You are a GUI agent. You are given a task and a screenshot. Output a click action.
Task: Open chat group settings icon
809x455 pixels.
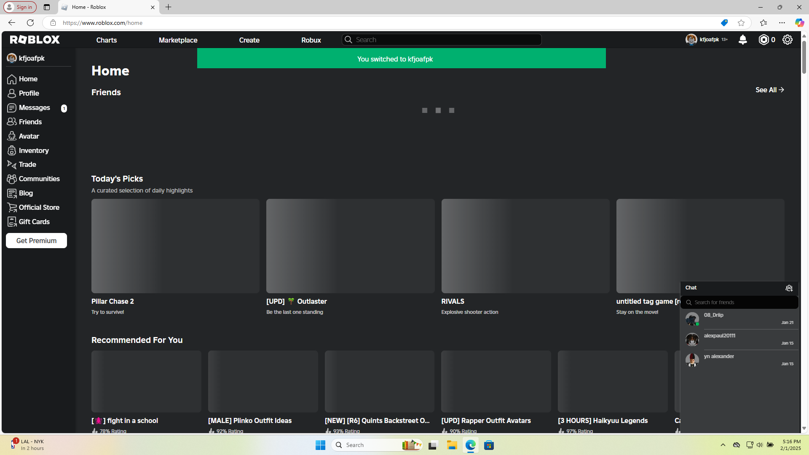click(x=789, y=288)
